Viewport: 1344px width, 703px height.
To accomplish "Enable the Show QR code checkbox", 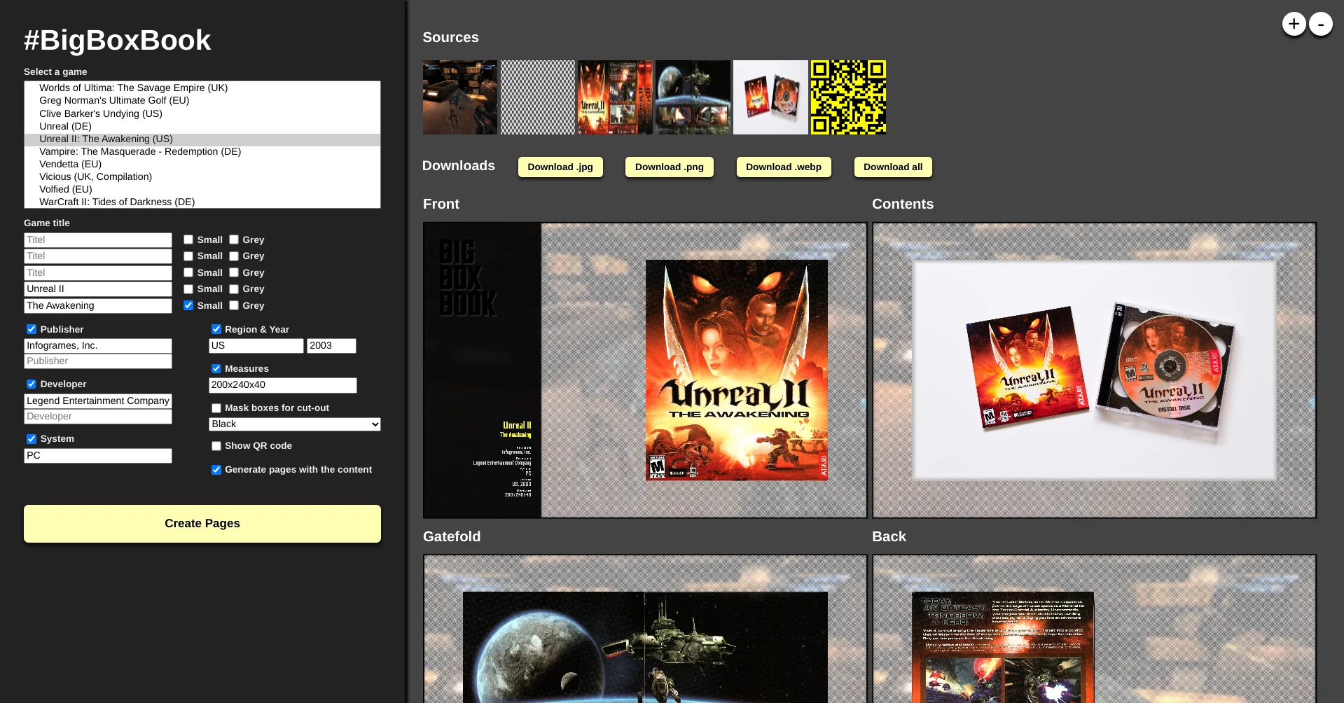I will pos(216,446).
